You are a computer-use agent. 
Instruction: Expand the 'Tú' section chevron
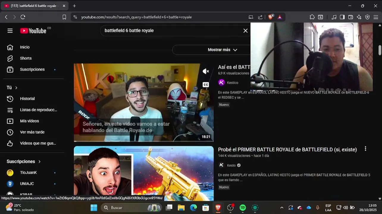(16, 88)
